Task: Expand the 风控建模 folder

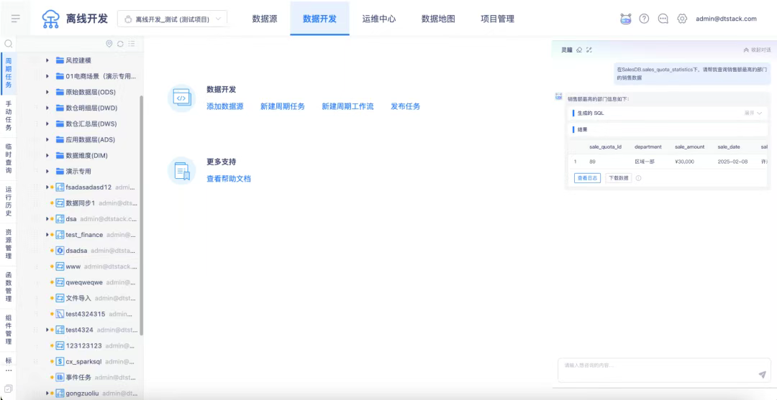Action: pyautogui.click(x=47, y=60)
